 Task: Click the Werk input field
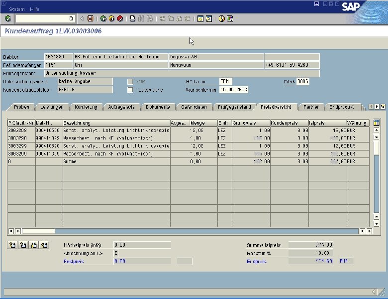(x=302, y=81)
